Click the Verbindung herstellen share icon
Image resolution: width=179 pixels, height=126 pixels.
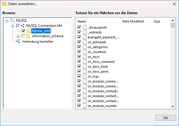click(18, 41)
